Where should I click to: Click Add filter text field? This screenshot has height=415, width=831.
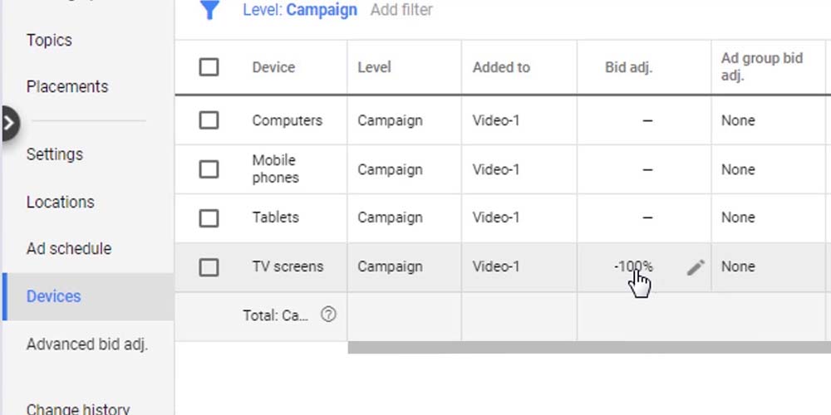[401, 9]
